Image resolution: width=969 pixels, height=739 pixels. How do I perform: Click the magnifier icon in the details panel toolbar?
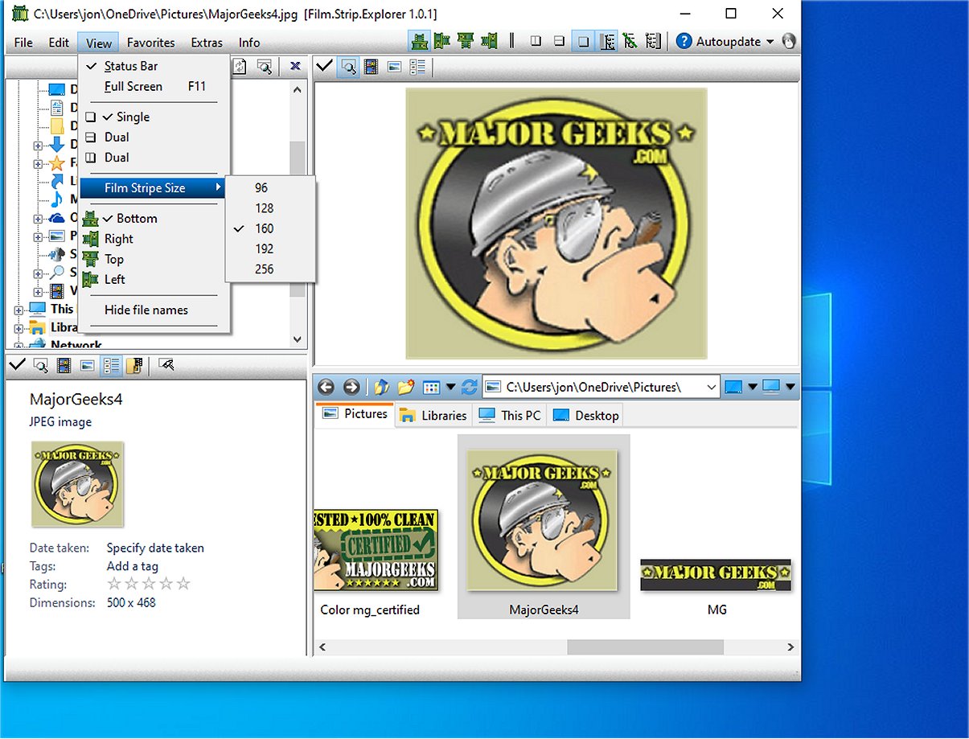click(39, 366)
